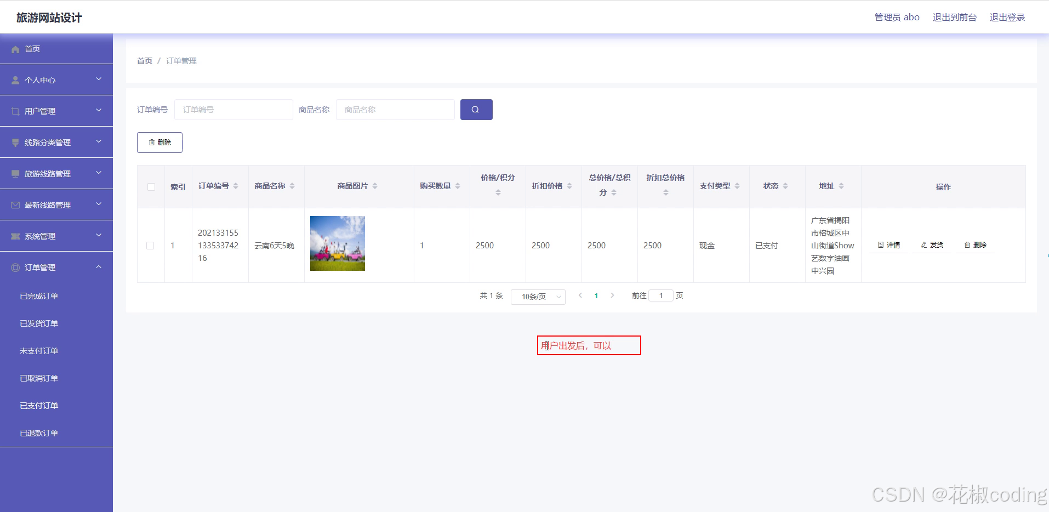Tick the select-all checkbox in table header
1049x512 pixels.
151,187
